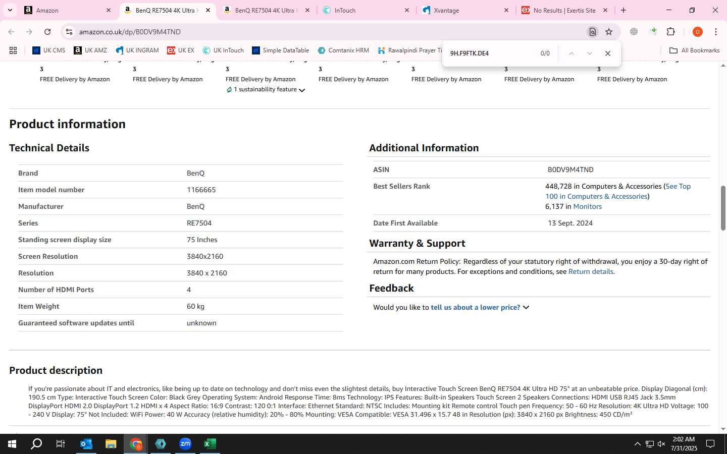Open Zoom from the taskbar
Image resolution: width=727 pixels, height=454 pixels.
pos(185,444)
